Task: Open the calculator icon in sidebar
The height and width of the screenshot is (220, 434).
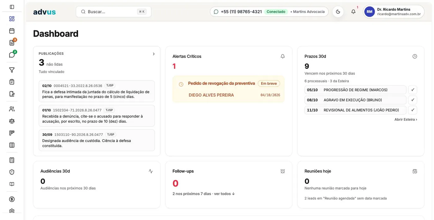Action: tap(12, 160)
